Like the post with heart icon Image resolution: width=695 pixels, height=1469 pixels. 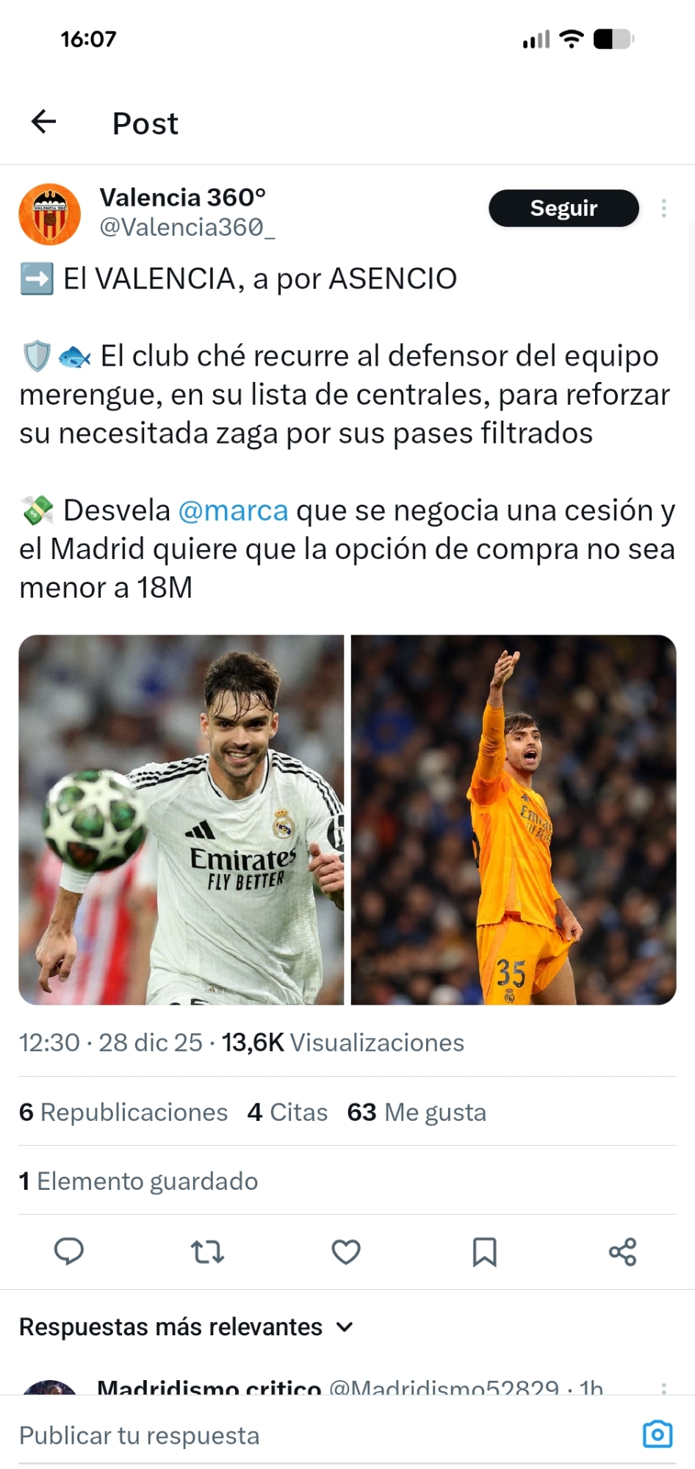tap(346, 1252)
